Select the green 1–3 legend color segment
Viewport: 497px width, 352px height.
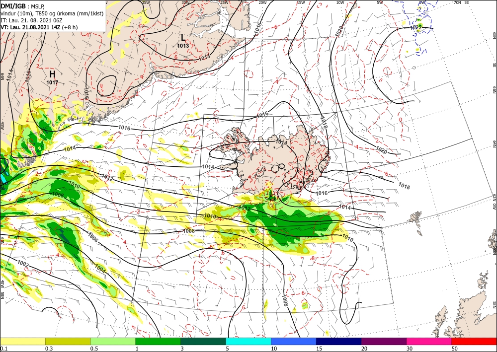tap(158, 341)
